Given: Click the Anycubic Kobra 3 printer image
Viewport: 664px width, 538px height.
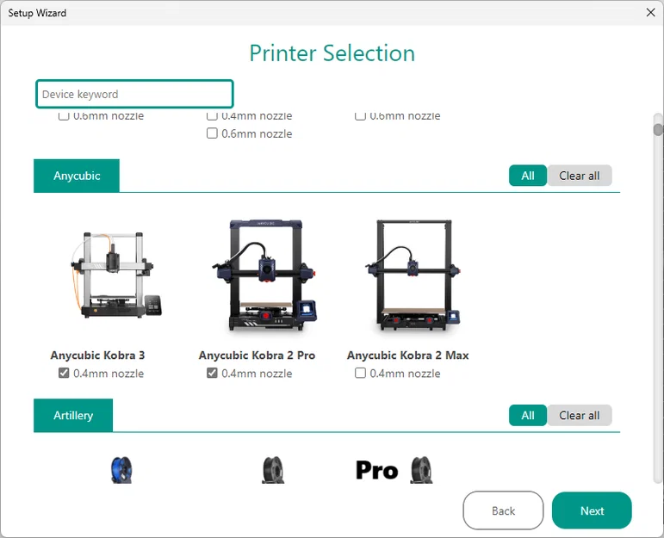Looking at the screenshot, I should (x=116, y=275).
